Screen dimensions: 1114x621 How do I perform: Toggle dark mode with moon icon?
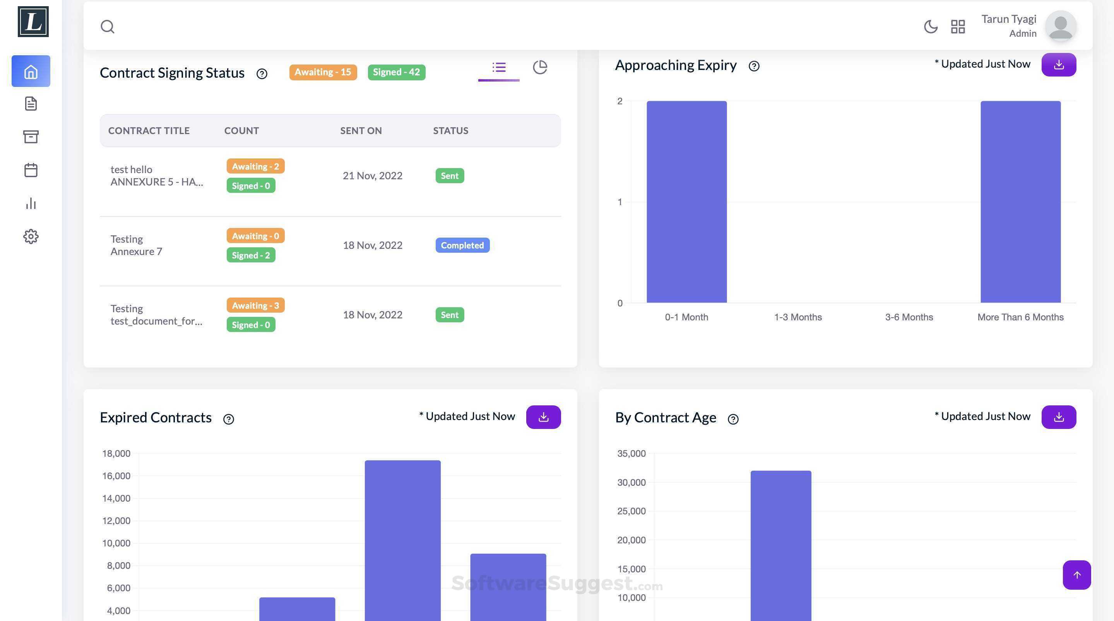pyautogui.click(x=930, y=27)
